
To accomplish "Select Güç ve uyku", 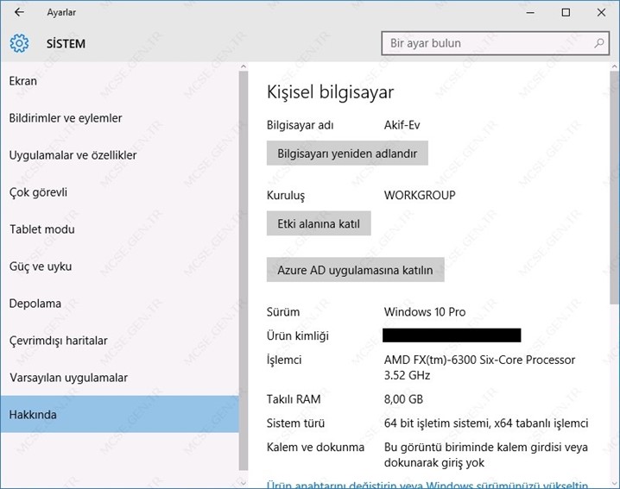I will (x=119, y=266).
